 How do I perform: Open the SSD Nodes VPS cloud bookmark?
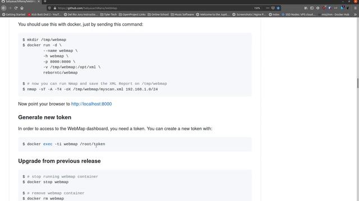[x=298, y=15]
